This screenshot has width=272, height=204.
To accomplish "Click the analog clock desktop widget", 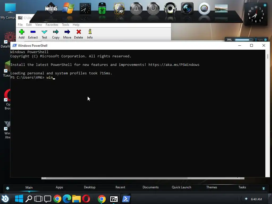I will [x=256, y=15].
